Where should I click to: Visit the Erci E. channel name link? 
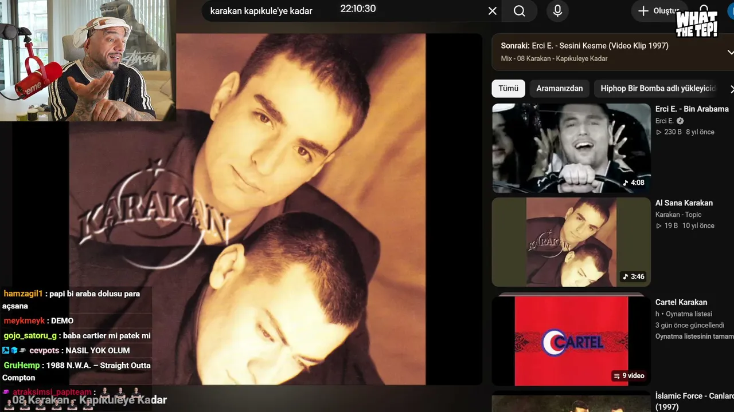[x=665, y=121]
